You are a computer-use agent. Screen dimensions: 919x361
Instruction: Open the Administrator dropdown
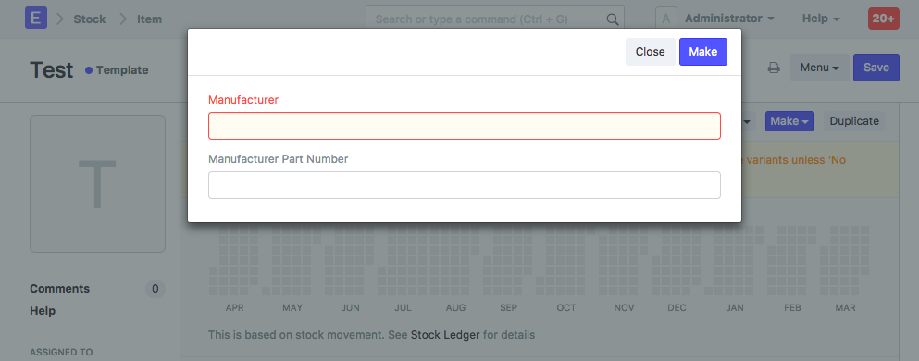[x=729, y=19]
